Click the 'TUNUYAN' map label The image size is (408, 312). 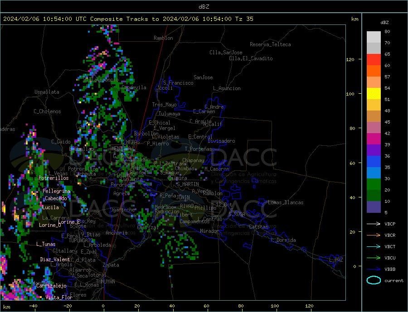pos(105,282)
